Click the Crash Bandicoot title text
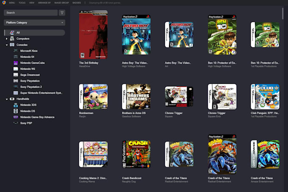Screen dimensions: 288x192 tap(132, 178)
